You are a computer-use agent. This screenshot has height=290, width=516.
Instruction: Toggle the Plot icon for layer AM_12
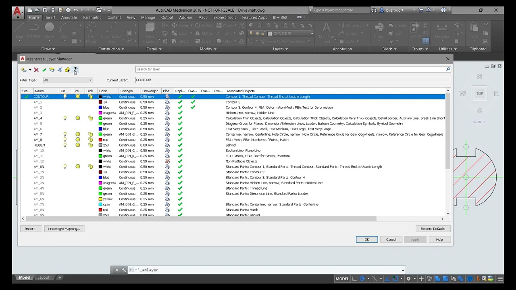(167, 162)
